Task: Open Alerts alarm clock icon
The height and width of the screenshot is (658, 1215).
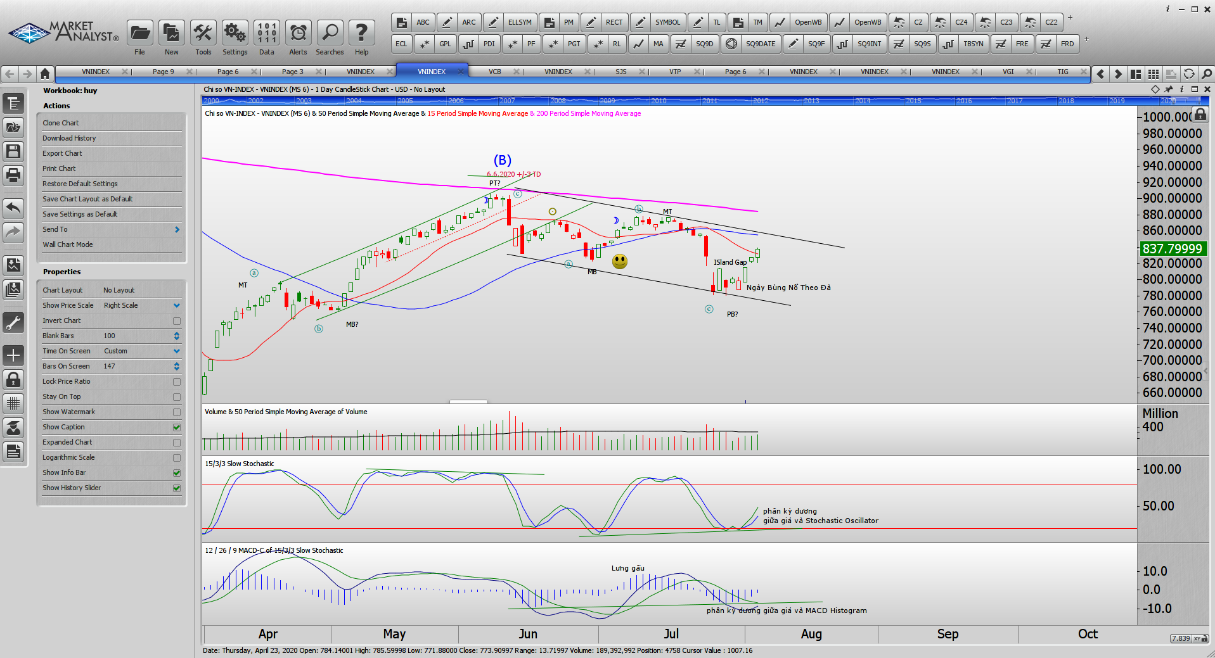Action: click(x=298, y=32)
